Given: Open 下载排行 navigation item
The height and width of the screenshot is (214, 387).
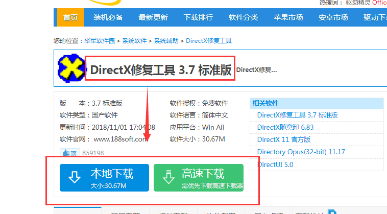Looking at the screenshot, I should 198,17.
